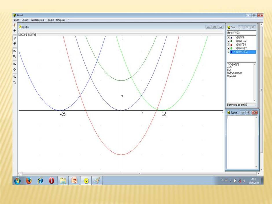
Task: Open the Явна: Y=Y(X) function type dropdown
Action: coord(241,33)
